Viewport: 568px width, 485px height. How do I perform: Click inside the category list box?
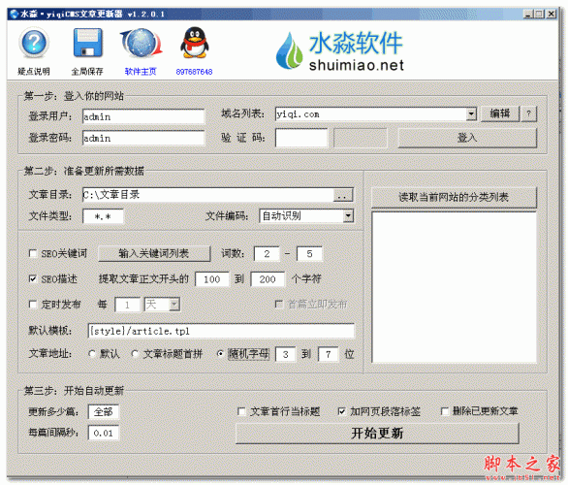(x=454, y=287)
